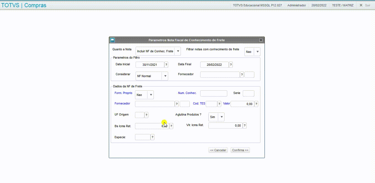
Task: Click the small store field after filter Fornecedor lookup
Action: pyautogui.click(x=249, y=75)
